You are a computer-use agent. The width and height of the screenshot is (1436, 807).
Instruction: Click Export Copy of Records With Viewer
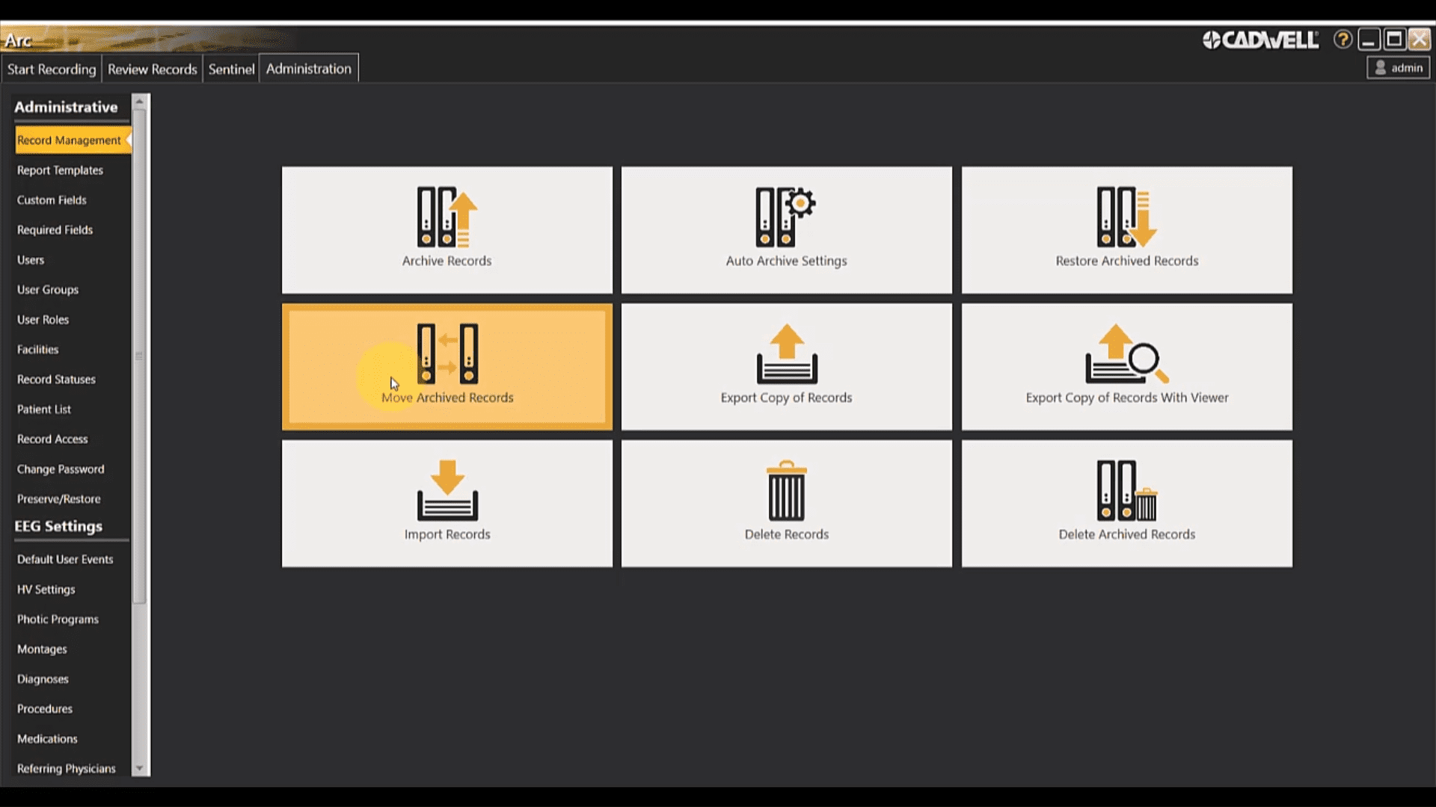pos(1126,397)
